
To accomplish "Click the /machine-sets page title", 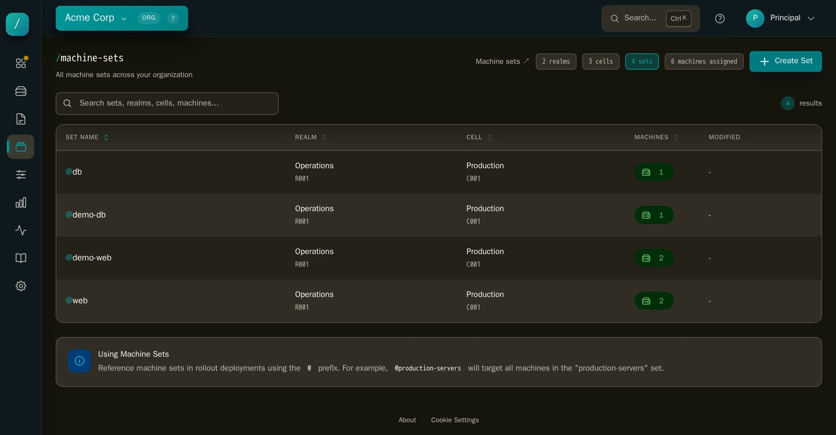I will coord(89,58).
